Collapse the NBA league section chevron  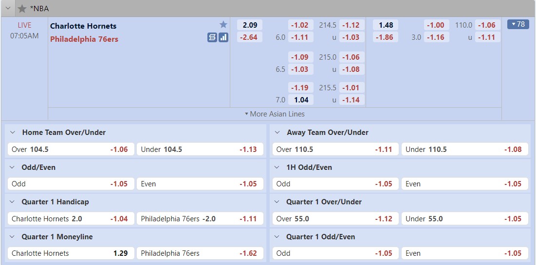point(7,9)
